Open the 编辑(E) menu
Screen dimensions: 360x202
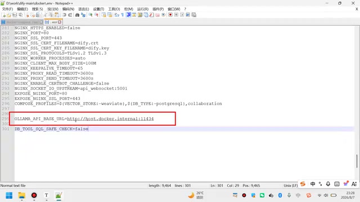22,9
